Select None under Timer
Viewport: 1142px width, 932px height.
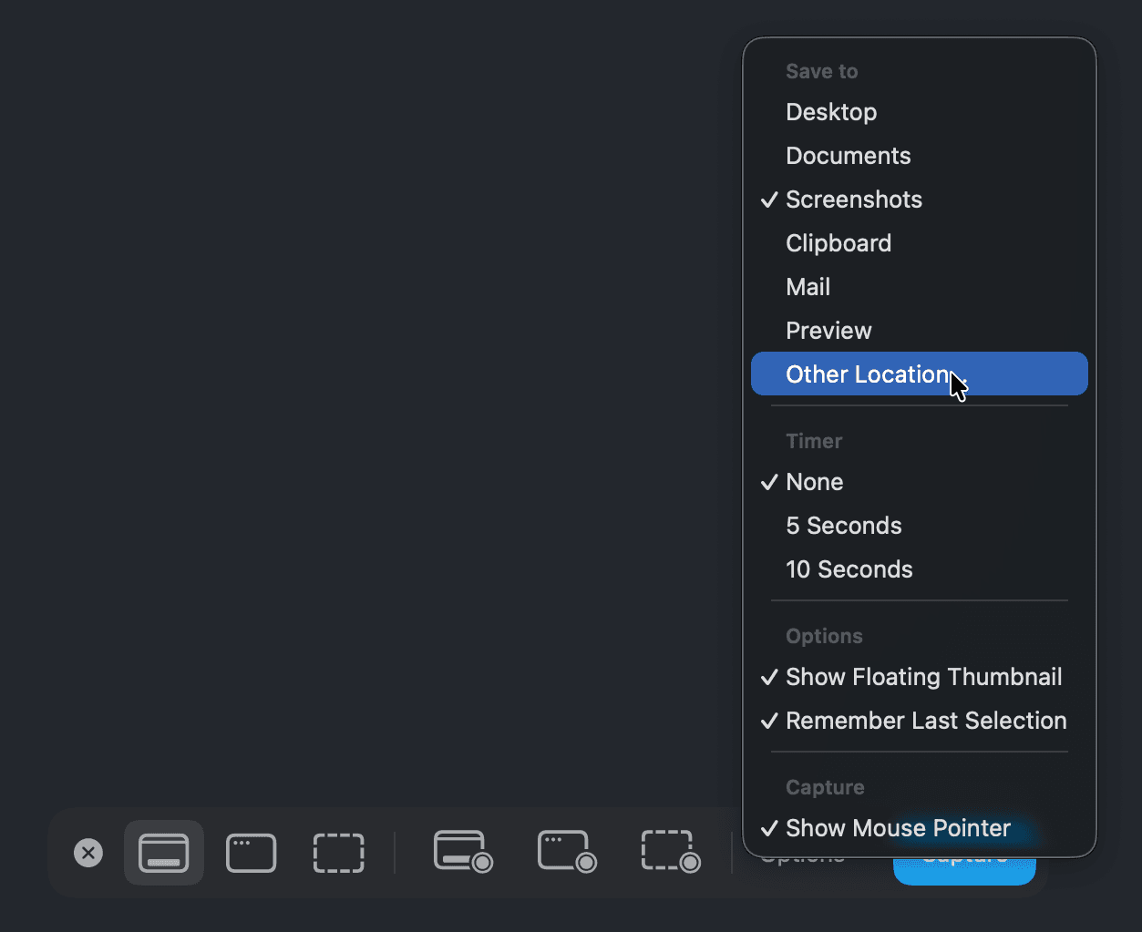814,482
